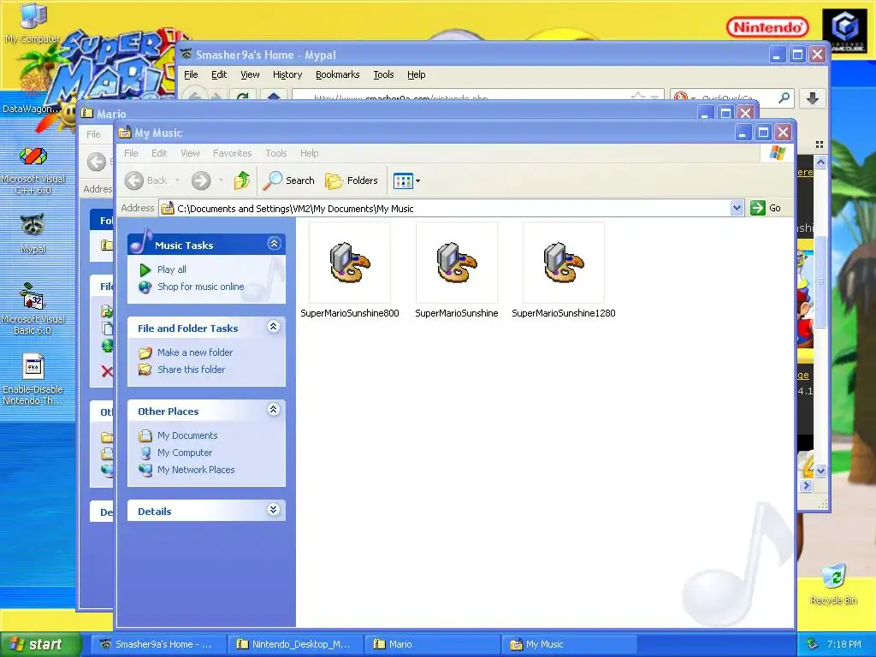Open Search in My Music toolbar
The height and width of the screenshot is (657, 876).
(x=289, y=181)
